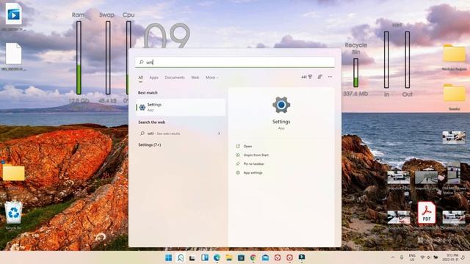The image size is (470, 264).
Task: Click the Net 'Out' meter bar
Action: coord(408,59)
